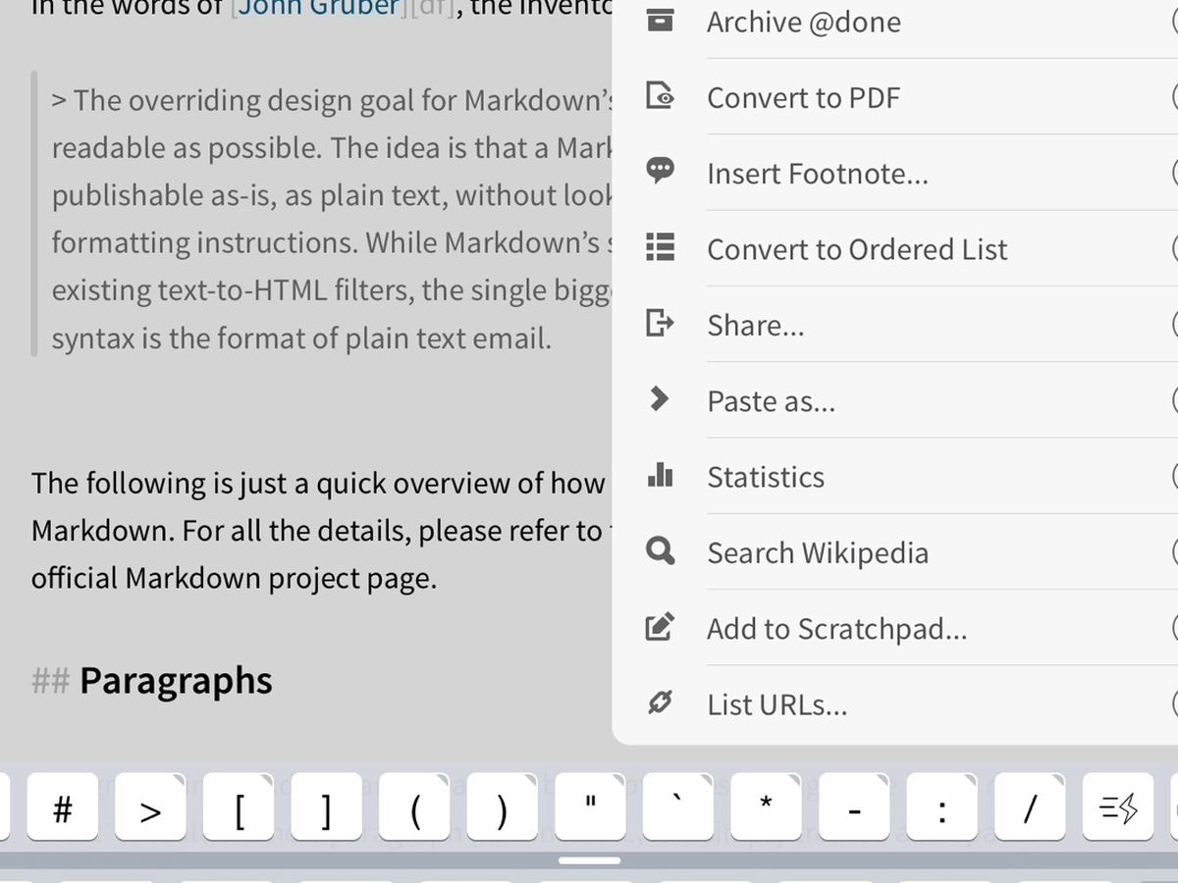Screen dimensions: 1178x883
Task: Click the Insert Footnote speech bubble icon
Action: pyautogui.click(x=660, y=172)
